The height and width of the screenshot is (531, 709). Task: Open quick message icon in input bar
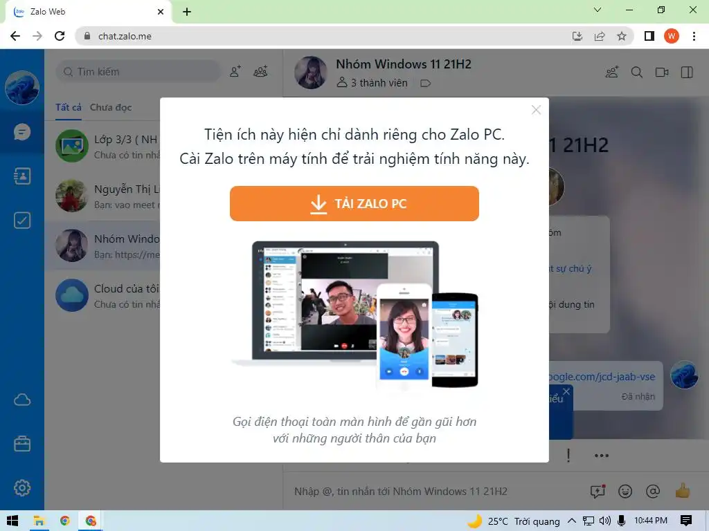point(598,492)
